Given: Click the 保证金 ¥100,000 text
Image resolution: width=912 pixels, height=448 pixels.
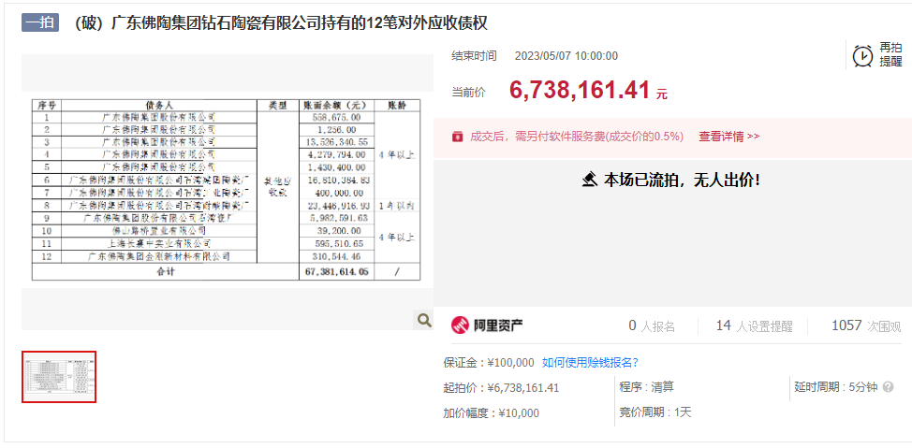Looking at the screenshot, I should click(x=489, y=363).
